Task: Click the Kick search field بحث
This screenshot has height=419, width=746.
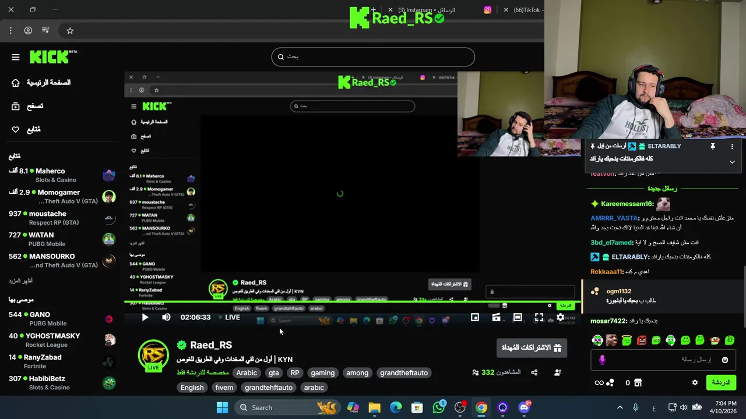Action: click(x=373, y=57)
